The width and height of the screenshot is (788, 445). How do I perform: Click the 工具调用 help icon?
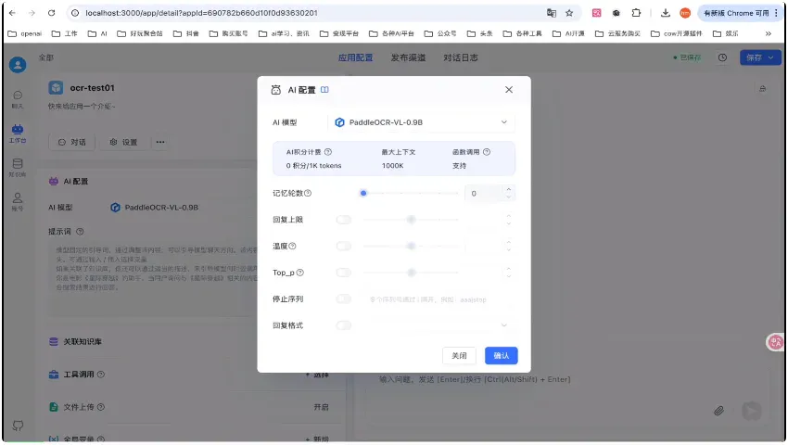click(100, 375)
